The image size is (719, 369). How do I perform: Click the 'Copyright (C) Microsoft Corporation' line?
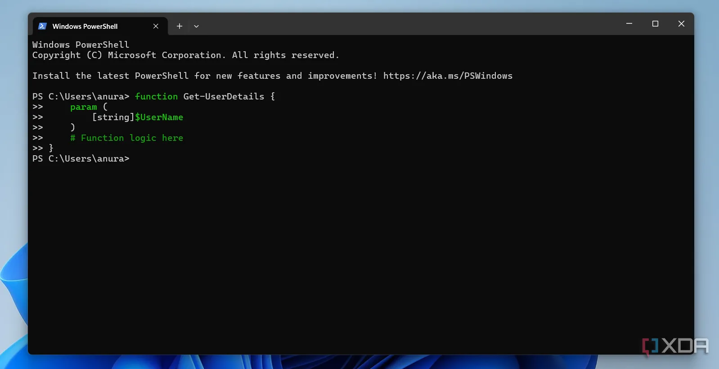click(x=186, y=55)
